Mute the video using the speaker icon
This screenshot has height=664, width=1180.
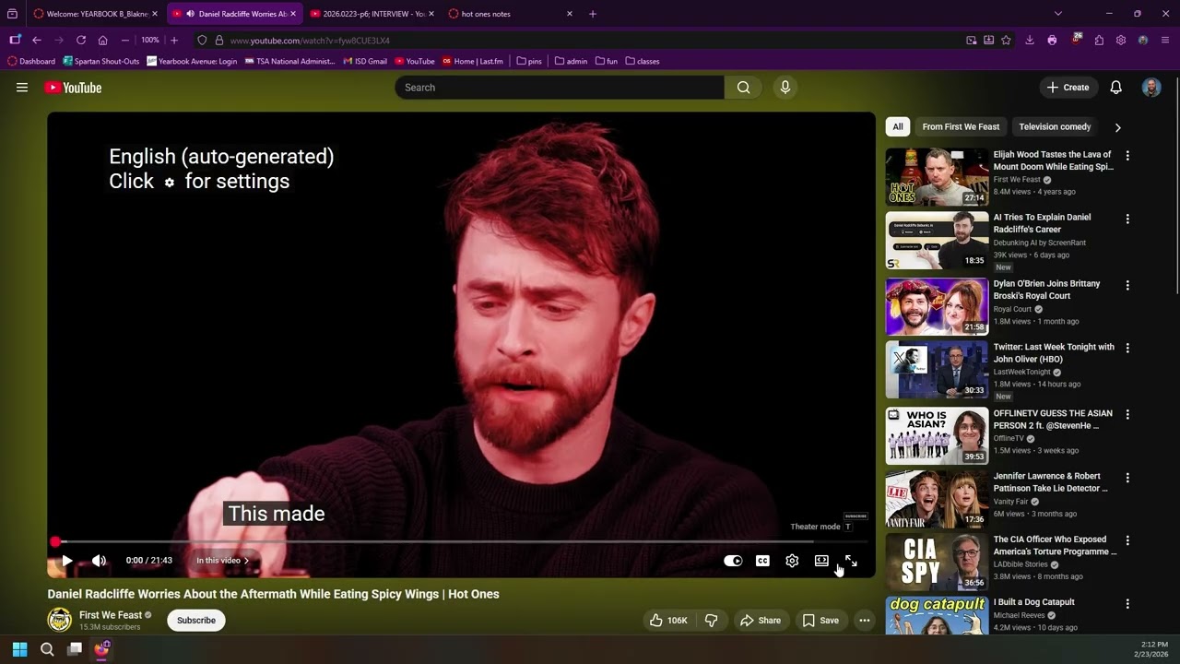tap(100, 561)
